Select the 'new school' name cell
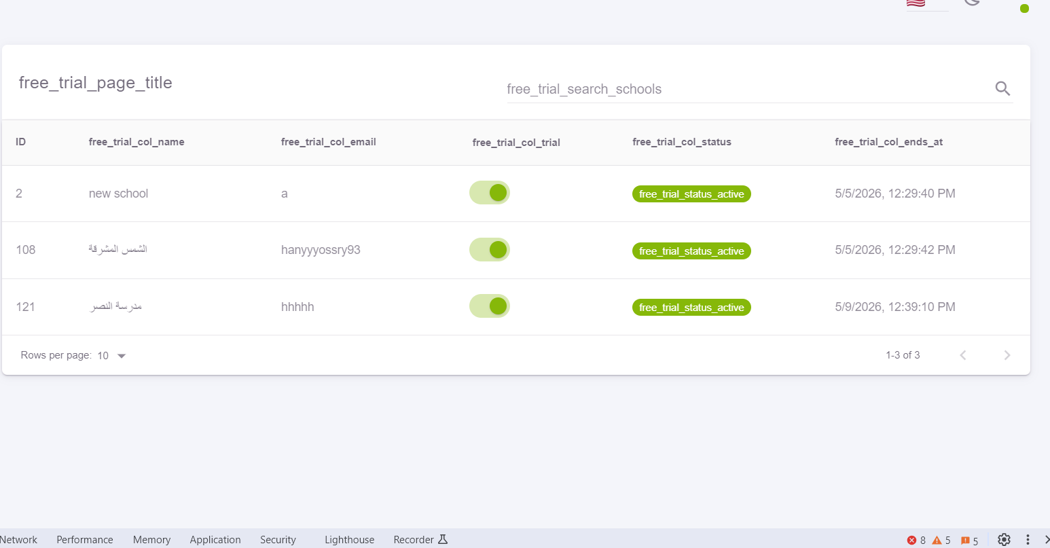Screen dimensions: 1050x548 118,194
